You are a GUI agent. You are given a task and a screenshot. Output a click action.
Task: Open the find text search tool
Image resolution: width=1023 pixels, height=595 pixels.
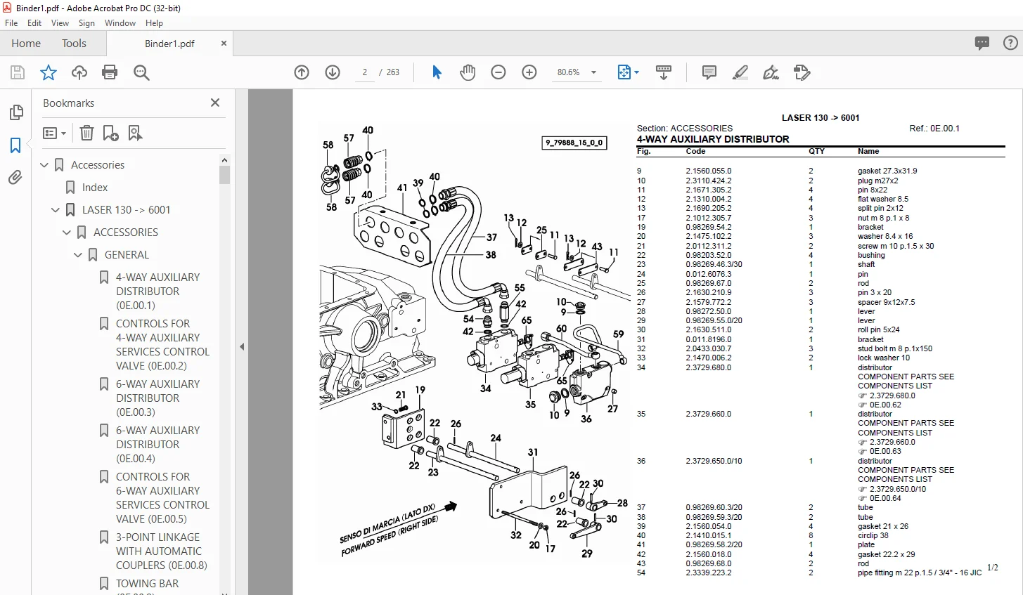(x=141, y=72)
